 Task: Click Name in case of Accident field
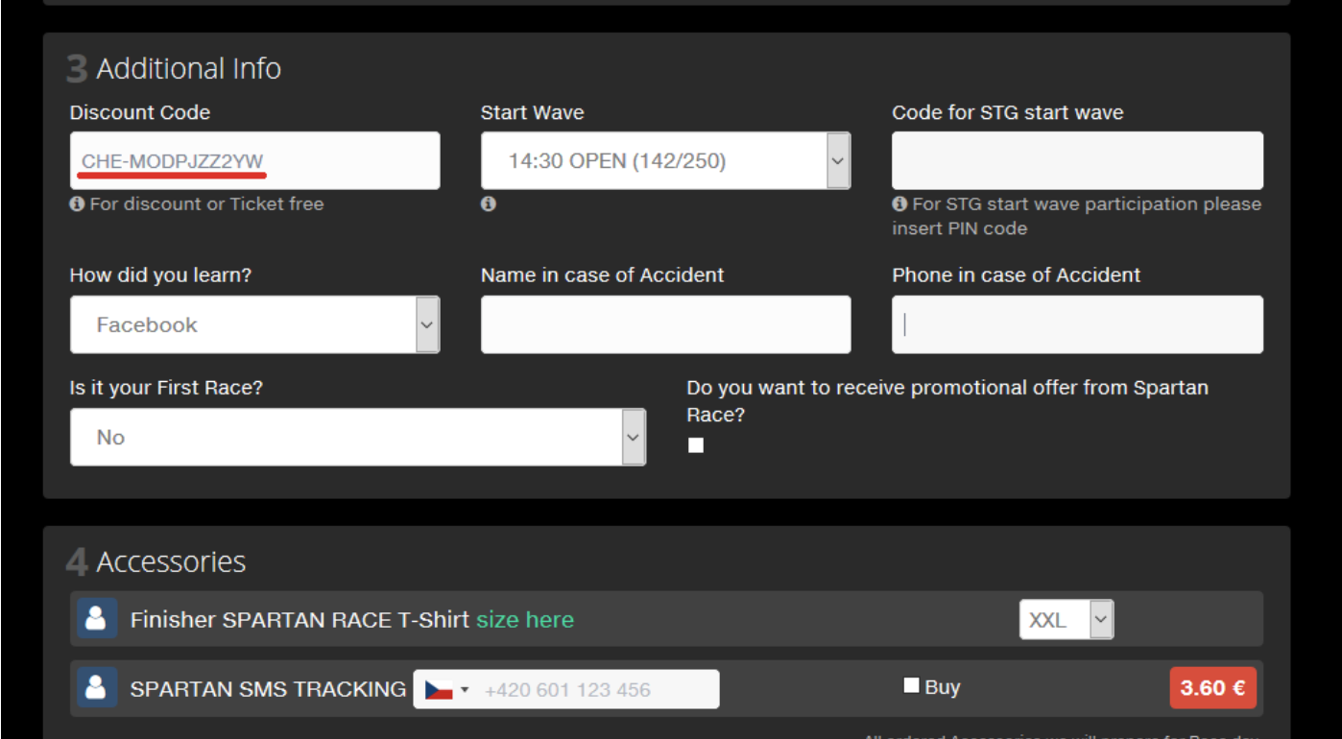665,324
